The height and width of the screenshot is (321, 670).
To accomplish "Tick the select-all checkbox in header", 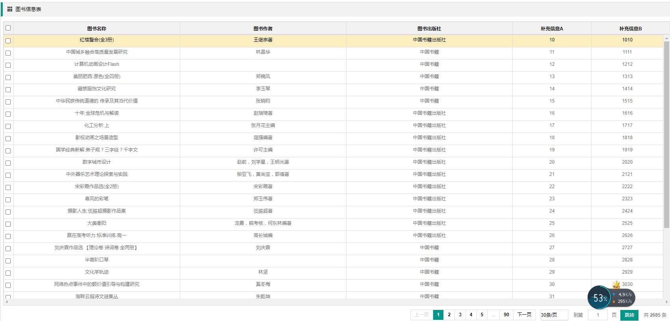I will pyautogui.click(x=8, y=28).
